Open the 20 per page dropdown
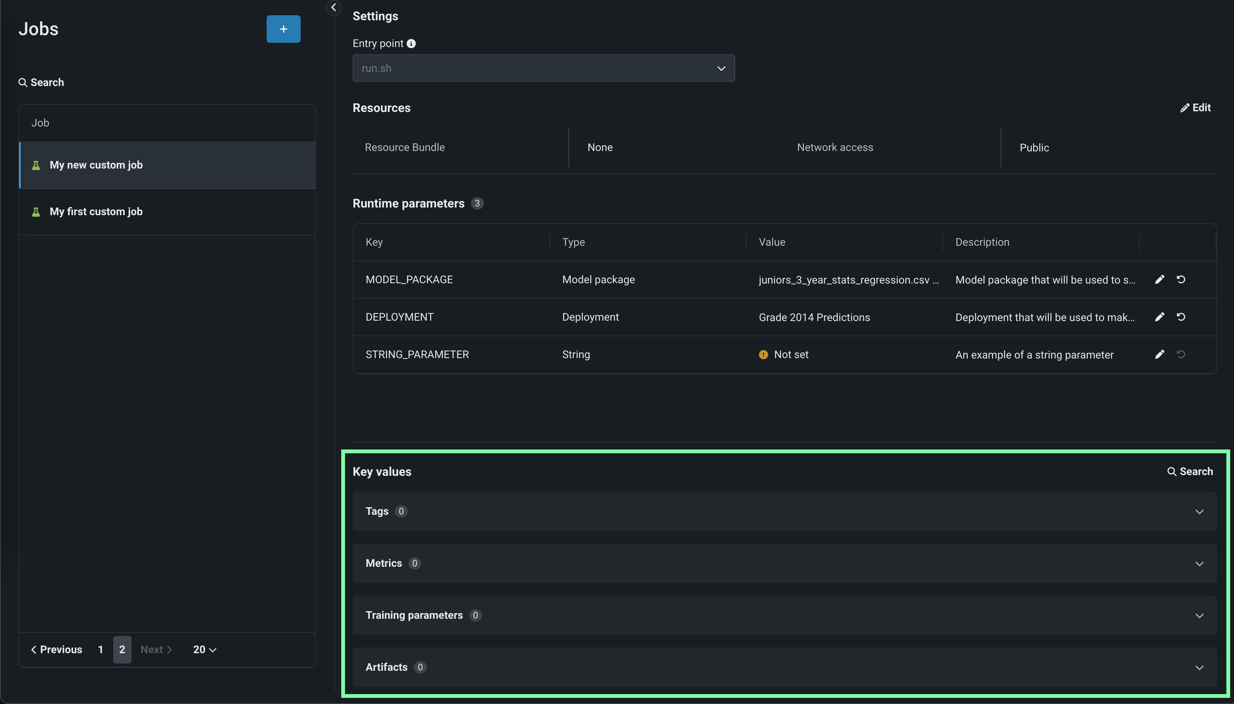The width and height of the screenshot is (1234, 704). 204,649
